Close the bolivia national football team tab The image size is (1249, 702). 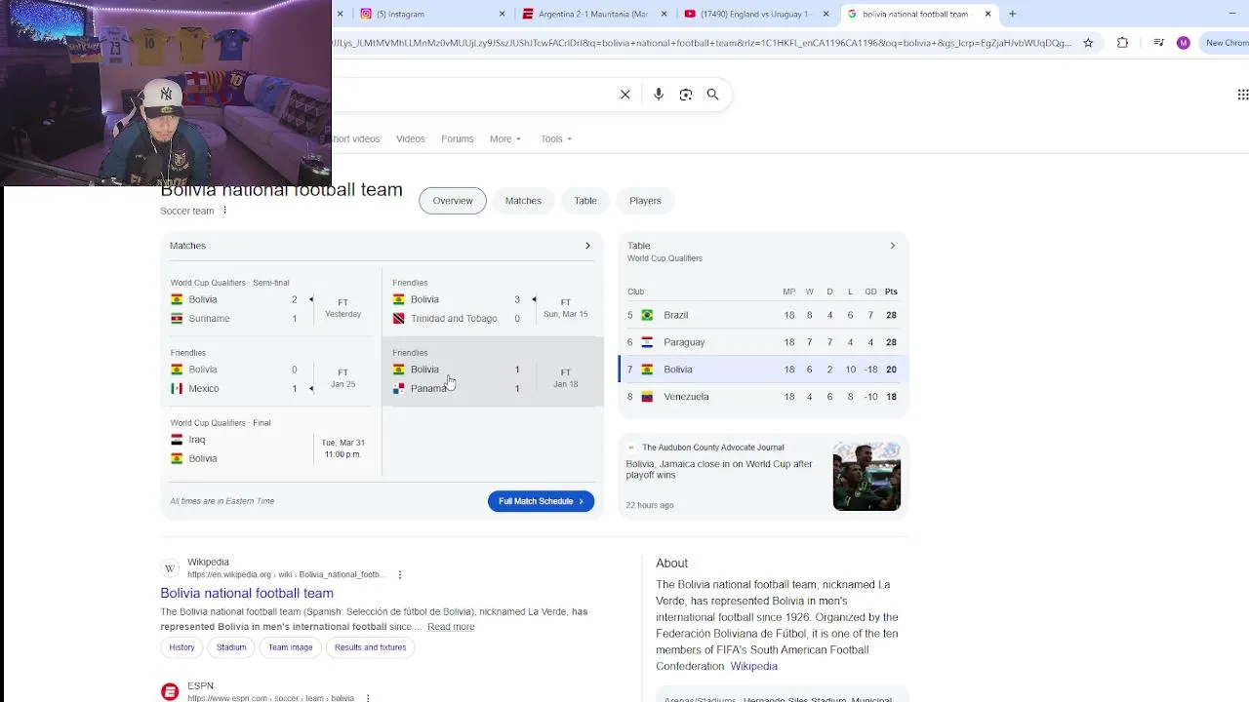[x=987, y=14]
